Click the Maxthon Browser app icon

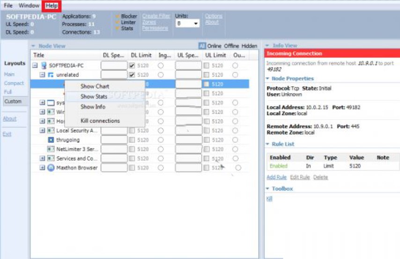(51, 168)
